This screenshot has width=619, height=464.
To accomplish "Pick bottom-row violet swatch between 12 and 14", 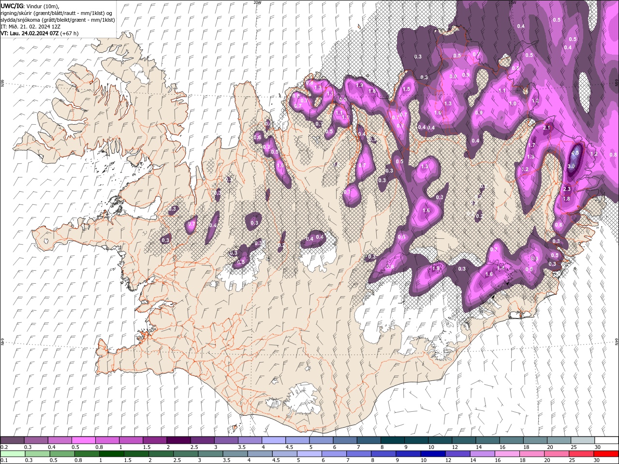I will [457, 454].
